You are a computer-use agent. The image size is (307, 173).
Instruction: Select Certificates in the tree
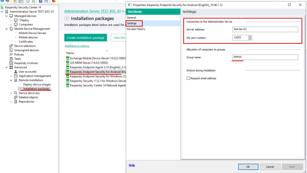(x=26, y=42)
